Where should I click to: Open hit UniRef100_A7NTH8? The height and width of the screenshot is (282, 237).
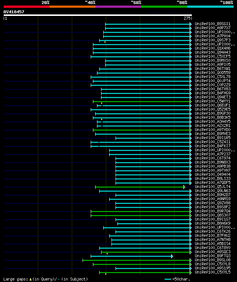pos(213,239)
